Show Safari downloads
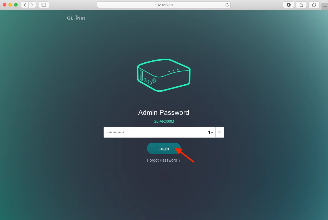Screen dimensions: 328x220 [289, 5]
